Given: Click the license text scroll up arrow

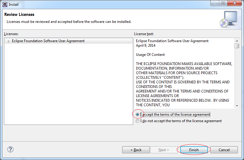Looking at the screenshot, I should (237, 41).
